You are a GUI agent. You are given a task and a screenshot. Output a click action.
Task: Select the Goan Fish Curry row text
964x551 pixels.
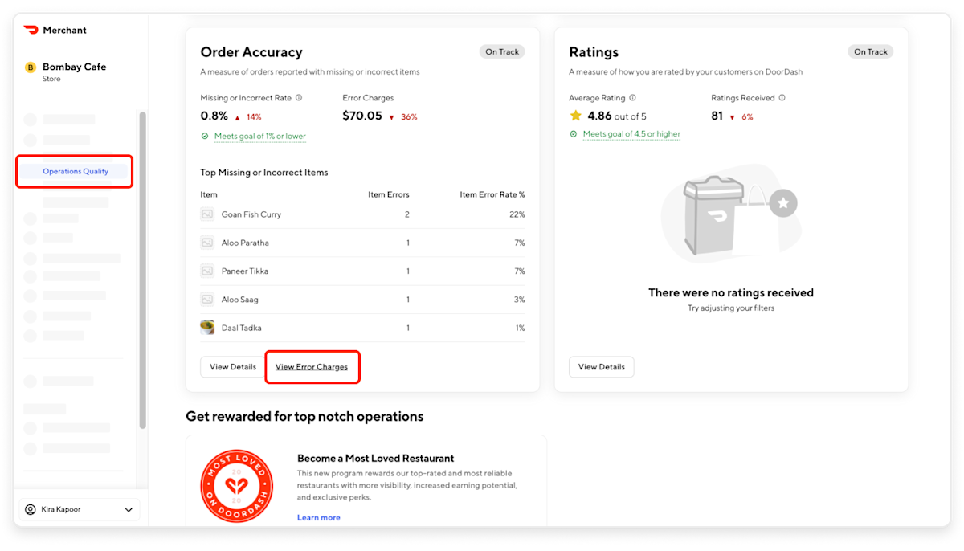(x=251, y=214)
